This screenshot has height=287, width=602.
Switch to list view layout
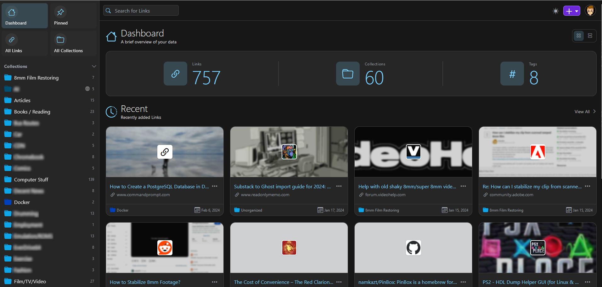pos(590,36)
